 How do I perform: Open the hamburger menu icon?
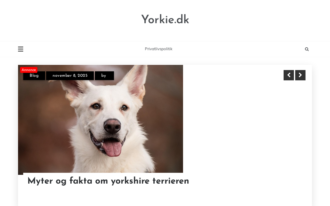pyautogui.click(x=21, y=49)
